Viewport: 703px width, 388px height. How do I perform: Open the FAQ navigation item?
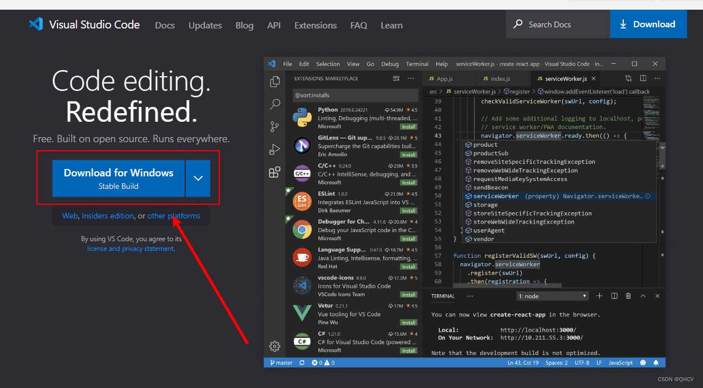pos(359,25)
